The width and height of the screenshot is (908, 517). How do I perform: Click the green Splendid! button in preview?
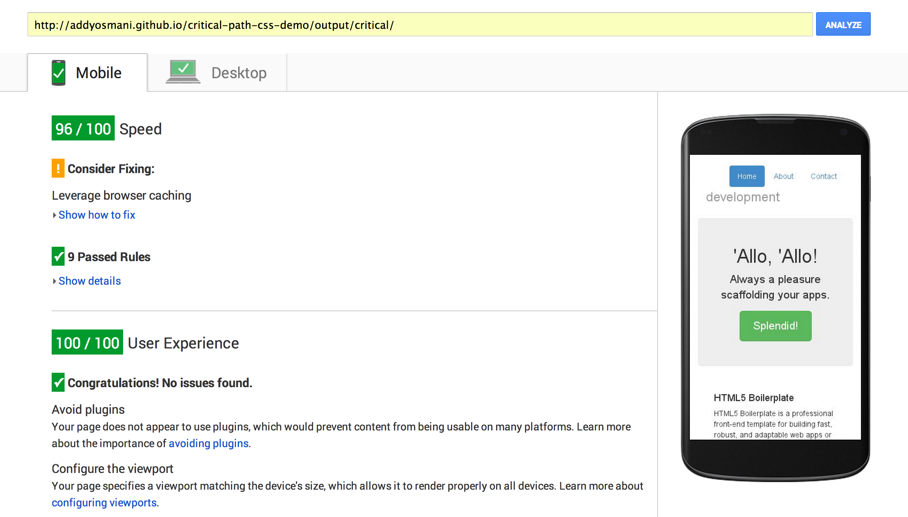[x=775, y=326]
